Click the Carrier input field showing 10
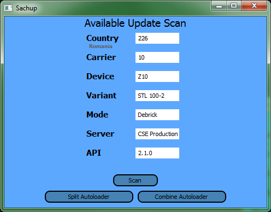Screen dimensions: 271x212 [157, 57]
